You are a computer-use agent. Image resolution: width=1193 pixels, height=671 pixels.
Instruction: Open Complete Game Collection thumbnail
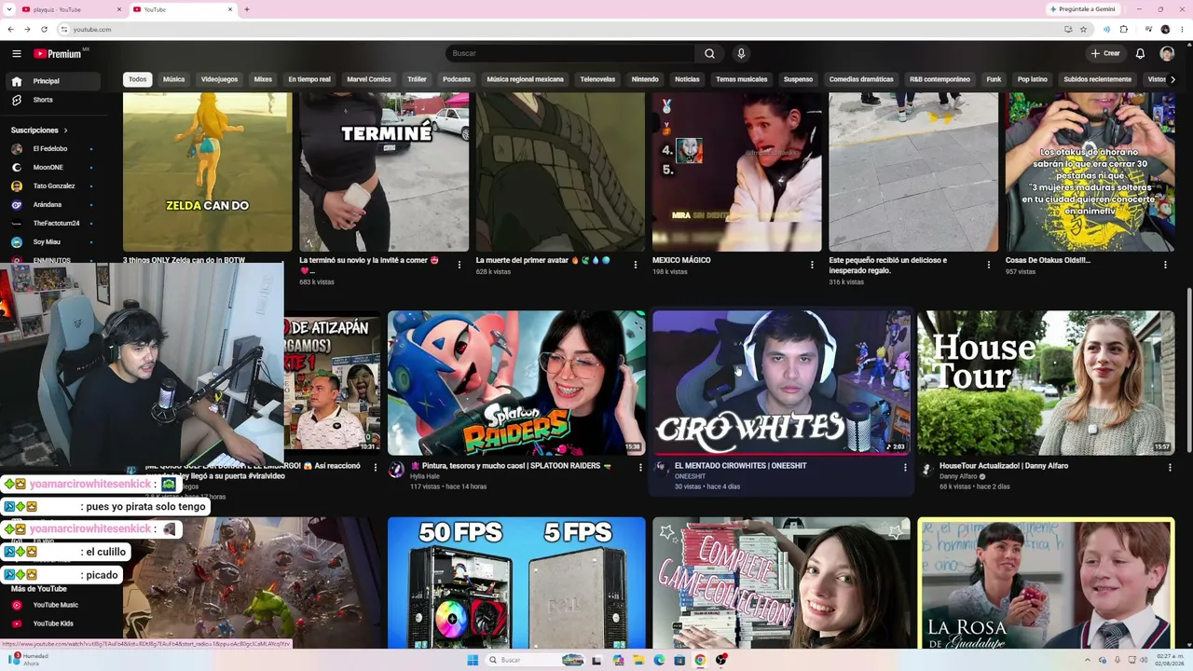pos(781,582)
